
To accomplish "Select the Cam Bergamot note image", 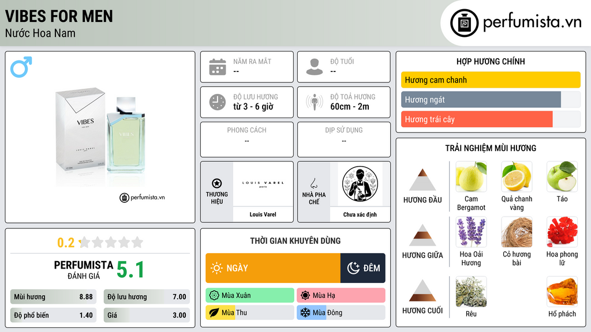I will coord(471,176).
